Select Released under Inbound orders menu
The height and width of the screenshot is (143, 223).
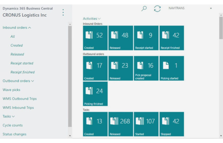pyautogui.click(x=17, y=54)
